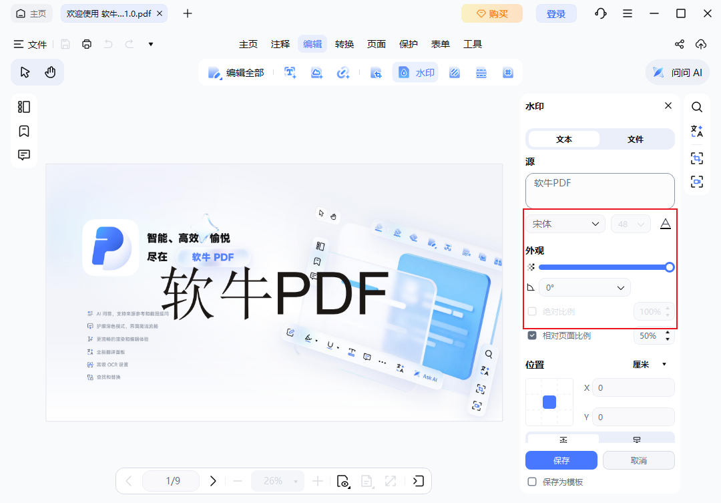The width and height of the screenshot is (721, 503).
Task: Click the screenshot capture icon in right sidebar
Action: (x=697, y=182)
